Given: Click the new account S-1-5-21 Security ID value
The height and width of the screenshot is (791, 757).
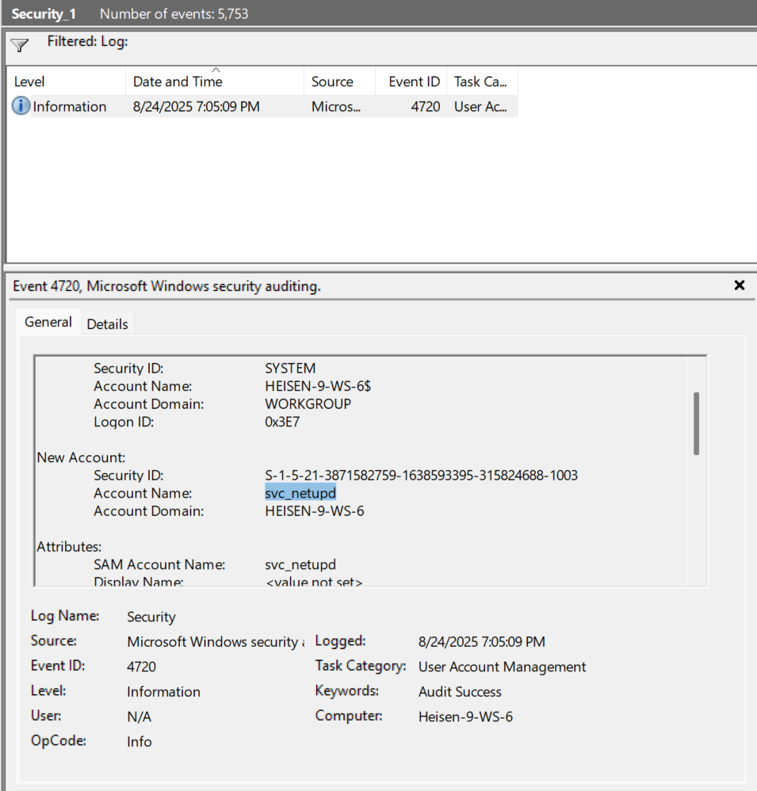Looking at the screenshot, I should tap(421, 476).
